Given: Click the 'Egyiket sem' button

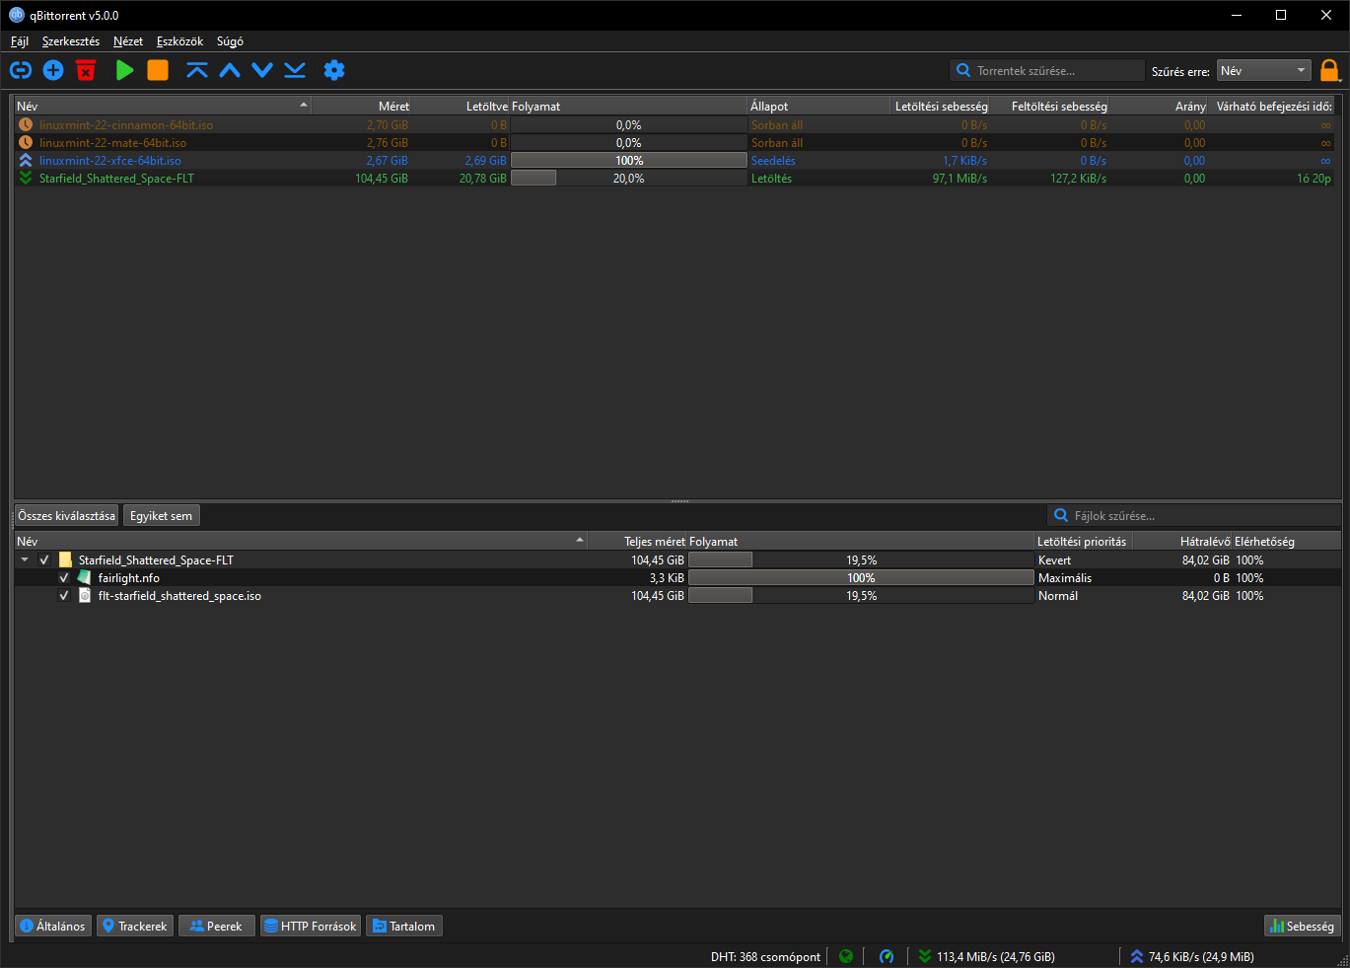Looking at the screenshot, I should click(162, 515).
